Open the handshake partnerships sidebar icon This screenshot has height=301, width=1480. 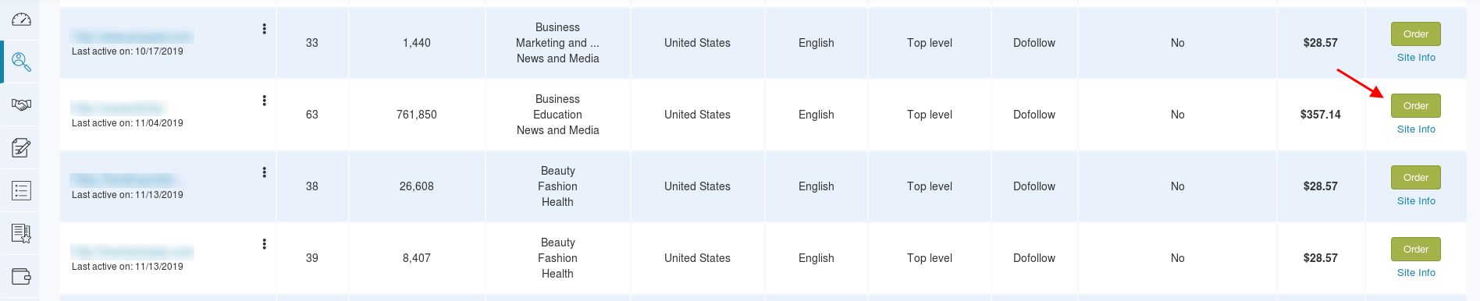22,104
